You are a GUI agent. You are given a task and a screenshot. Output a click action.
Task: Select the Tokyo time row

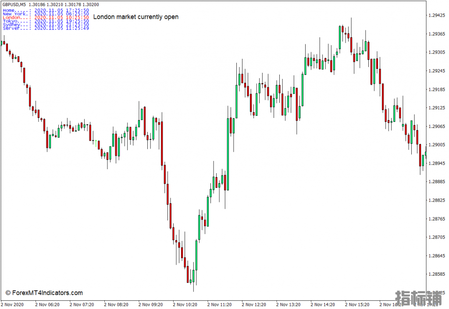[46, 21]
